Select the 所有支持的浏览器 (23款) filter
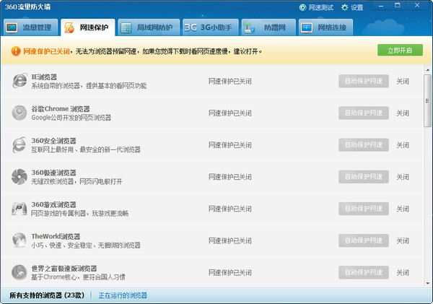This screenshot has height=304, width=433. click(47, 295)
